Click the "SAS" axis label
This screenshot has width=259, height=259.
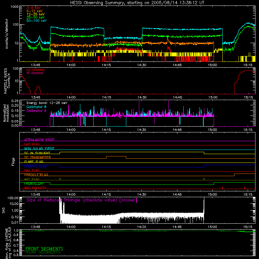click(x=3, y=210)
